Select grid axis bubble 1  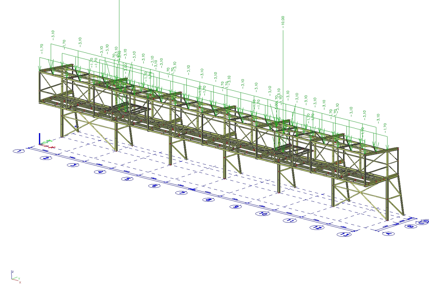pyautogui.click(x=19, y=151)
